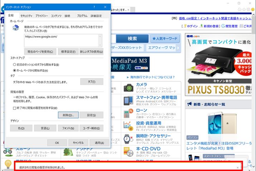Click the MediaPad M3 banner ad

[130, 64]
